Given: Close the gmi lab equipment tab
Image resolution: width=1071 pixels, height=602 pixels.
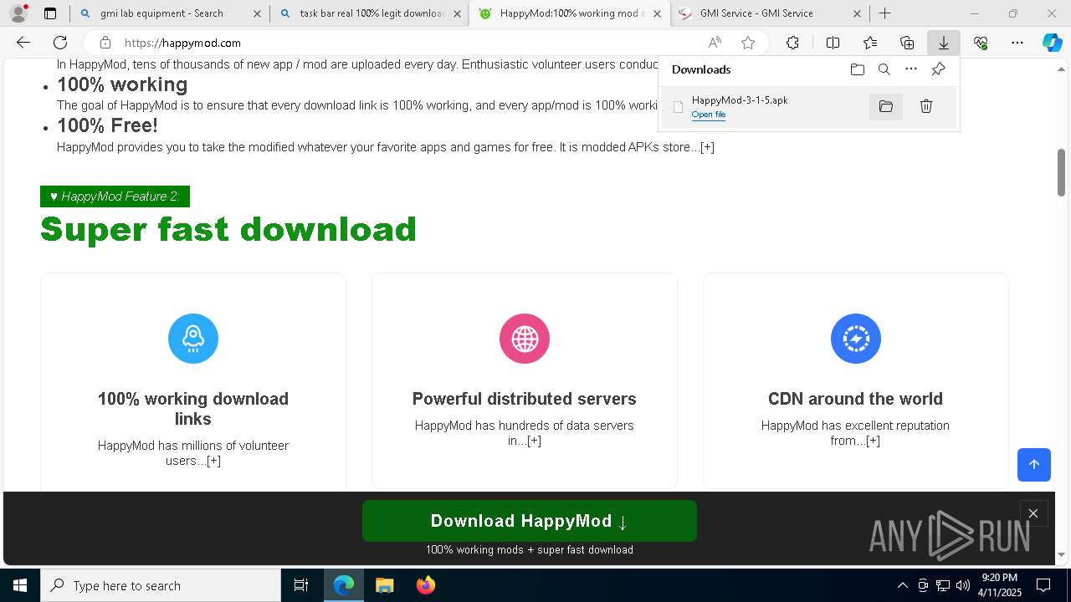Looking at the screenshot, I should coord(257,13).
